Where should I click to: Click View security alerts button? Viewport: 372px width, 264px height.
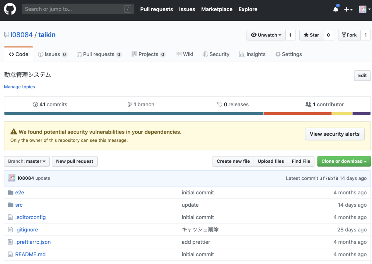[x=334, y=134]
